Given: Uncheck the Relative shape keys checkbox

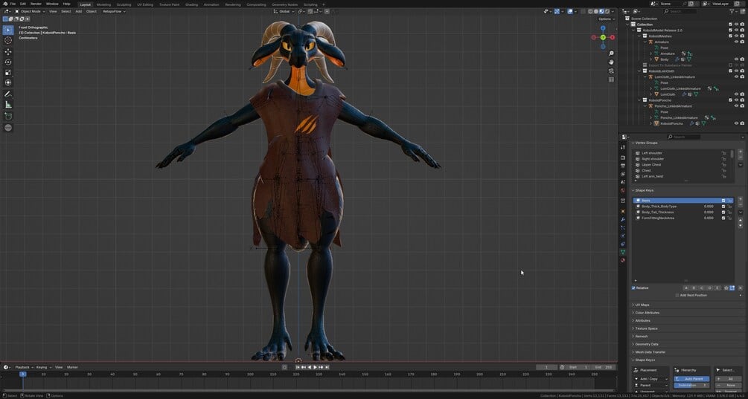Looking at the screenshot, I should click(633, 288).
